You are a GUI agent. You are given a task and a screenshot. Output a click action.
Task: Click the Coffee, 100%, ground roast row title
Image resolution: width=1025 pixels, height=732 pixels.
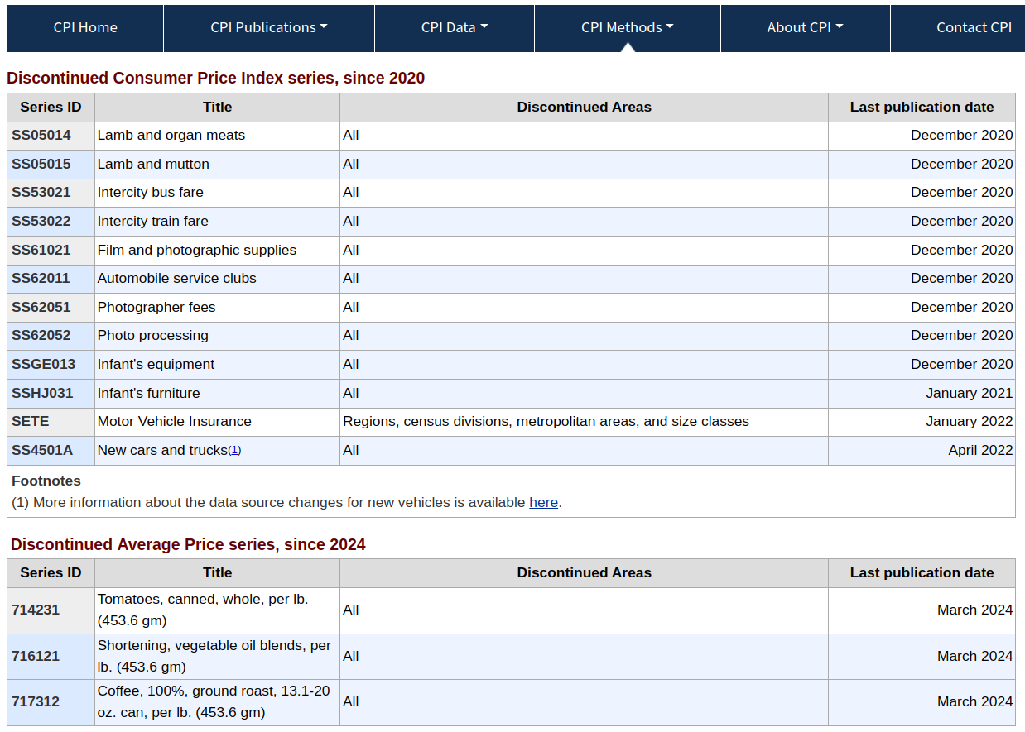pos(213,701)
